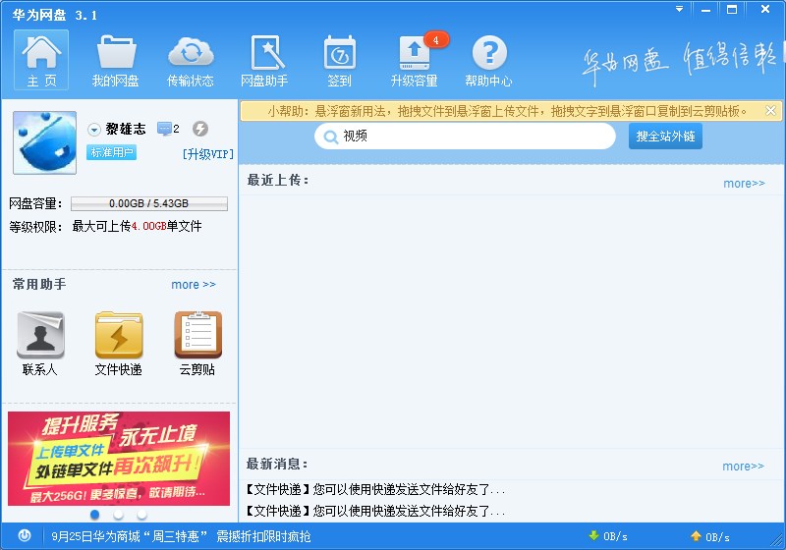786x550 pixels.
Task: Click the 签到 calendar icon
Action: pyautogui.click(x=339, y=60)
